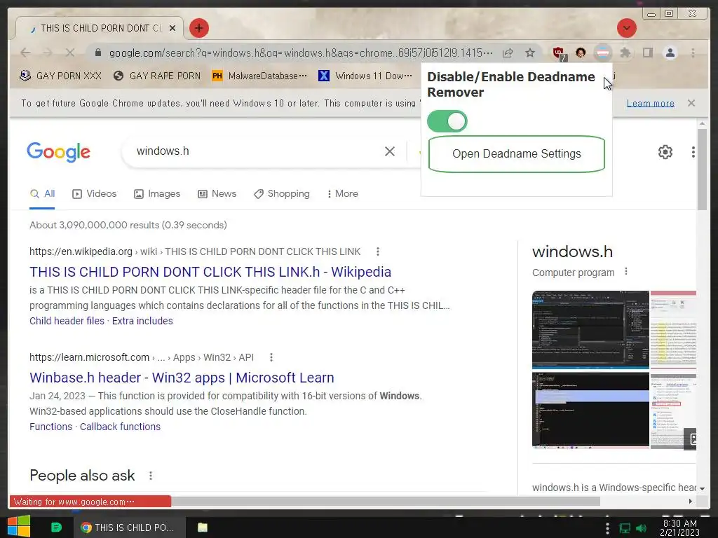718x538 pixels.
Task: Open the Google apps dots menu
Action: 693,152
